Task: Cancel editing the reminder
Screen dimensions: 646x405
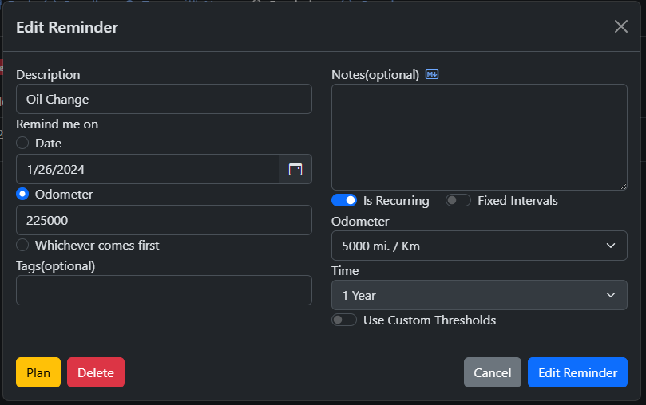Action: (x=492, y=372)
